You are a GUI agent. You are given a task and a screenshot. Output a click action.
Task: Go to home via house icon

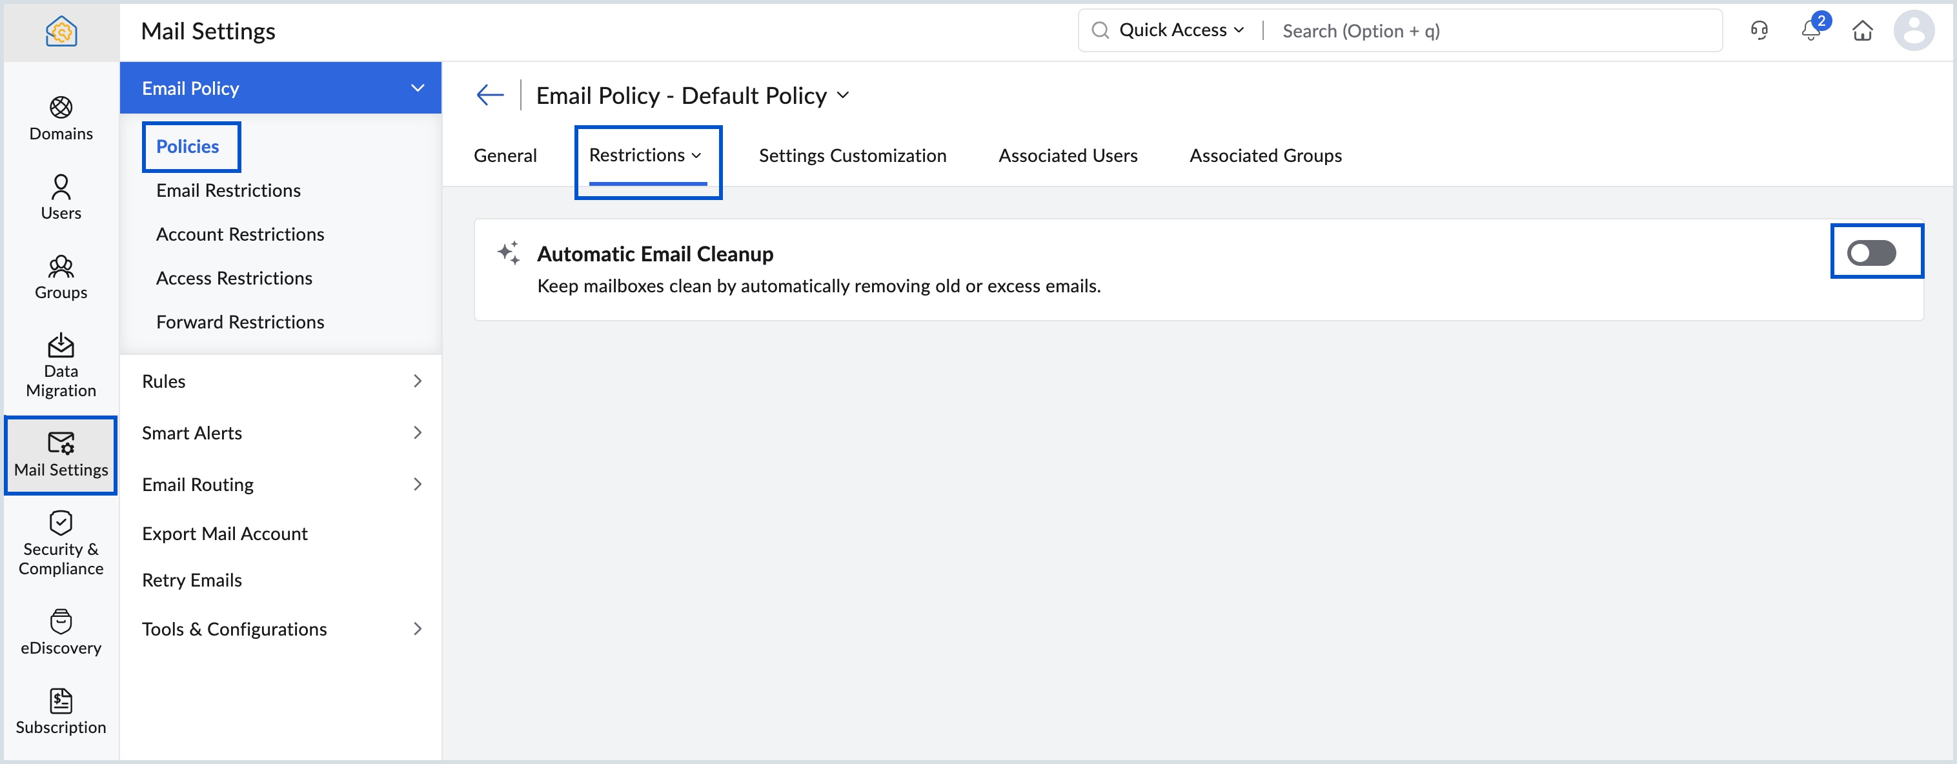tap(1862, 30)
